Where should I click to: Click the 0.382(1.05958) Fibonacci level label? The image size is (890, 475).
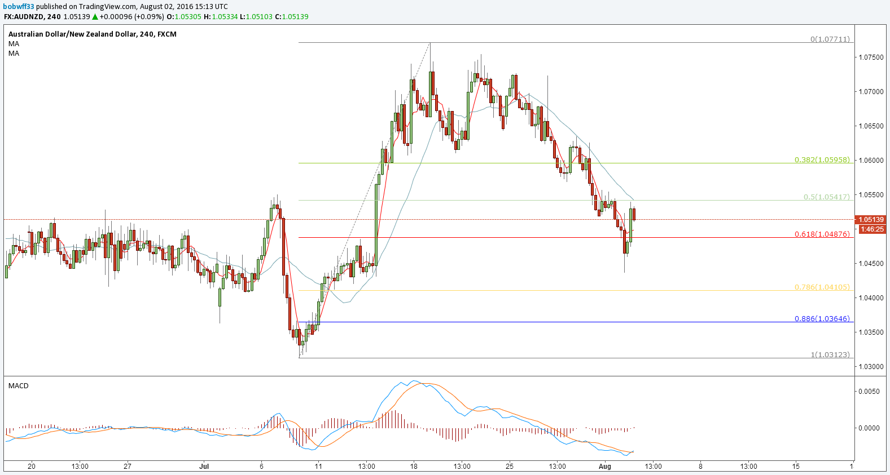coord(822,160)
